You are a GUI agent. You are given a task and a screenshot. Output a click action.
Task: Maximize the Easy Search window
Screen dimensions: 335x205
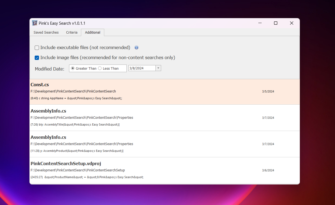coord(275,23)
